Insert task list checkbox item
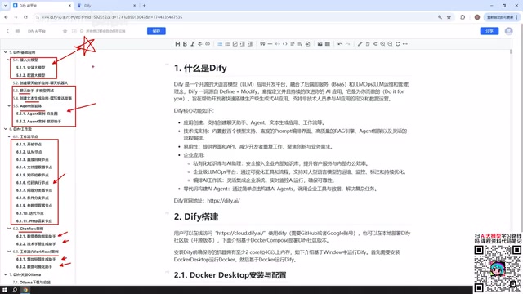Screen dimensions: 523x294 pyautogui.click(x=235, y=44)
